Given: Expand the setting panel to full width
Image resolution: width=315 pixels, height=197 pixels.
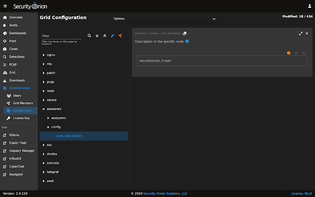Looking at the screenshot, I should tap(301, 33).
